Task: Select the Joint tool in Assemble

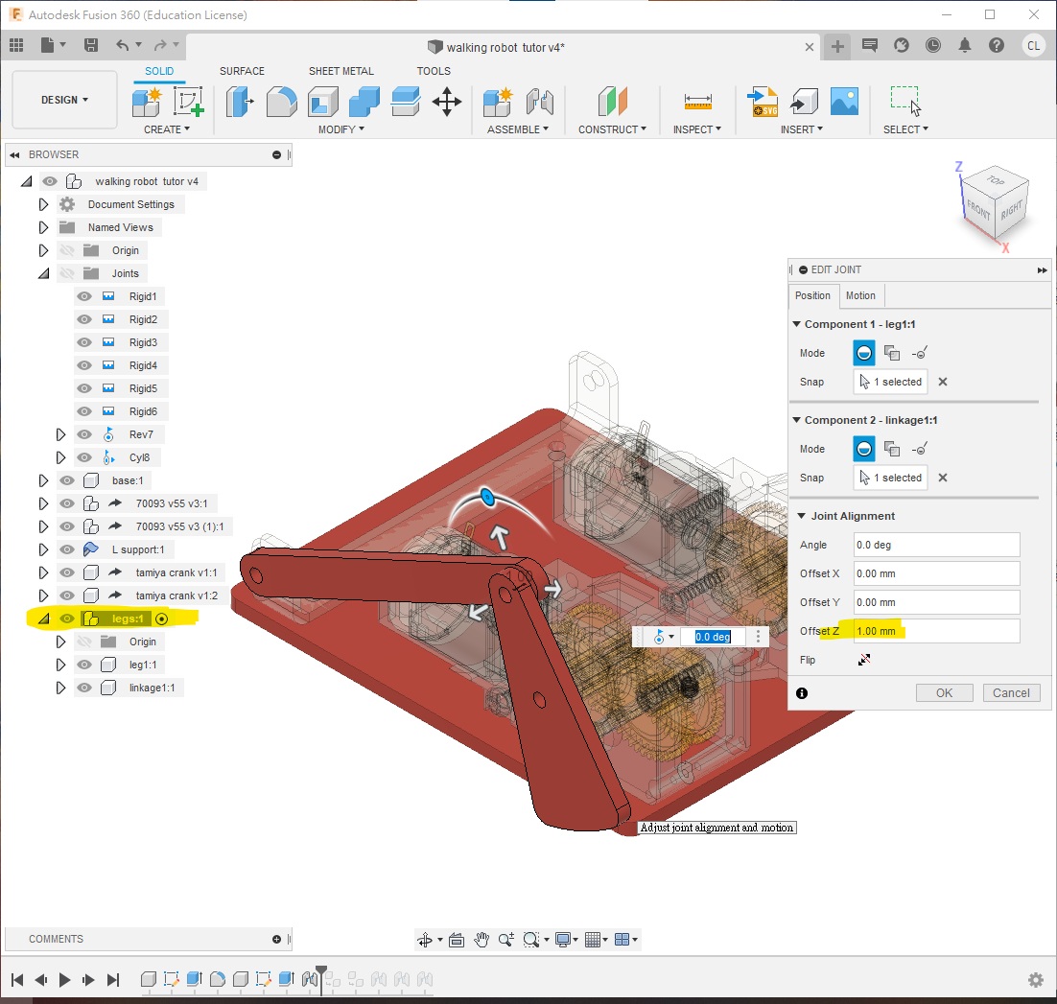Action: 541,101
